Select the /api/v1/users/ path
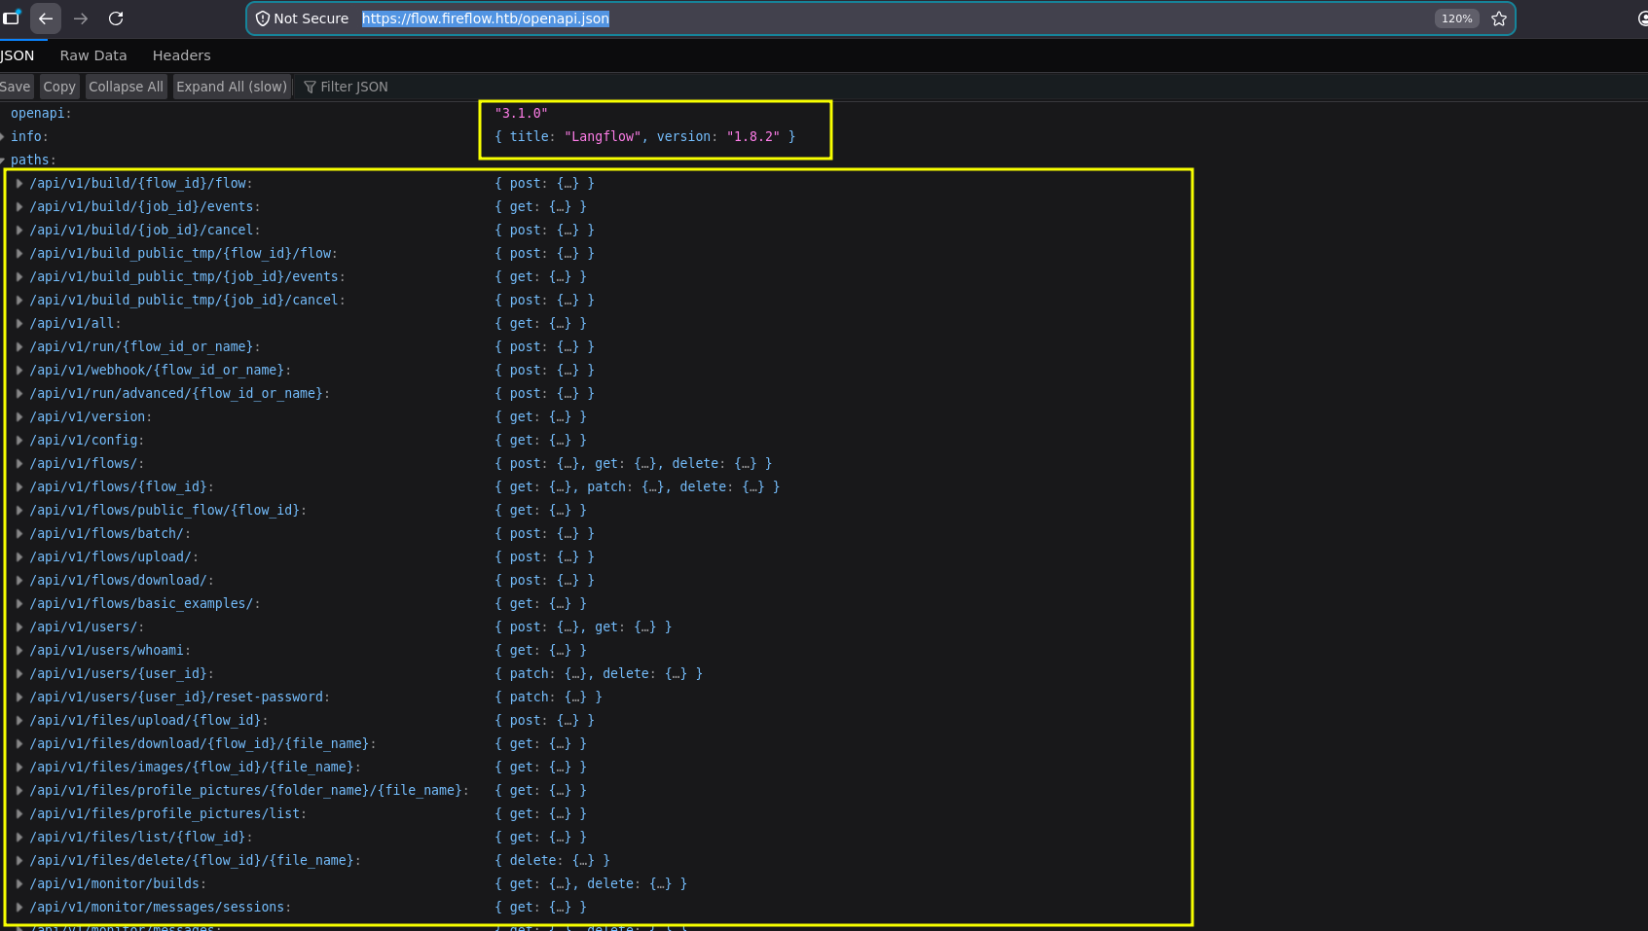The width and height of the screenshot is (1648, 931). 87,627
